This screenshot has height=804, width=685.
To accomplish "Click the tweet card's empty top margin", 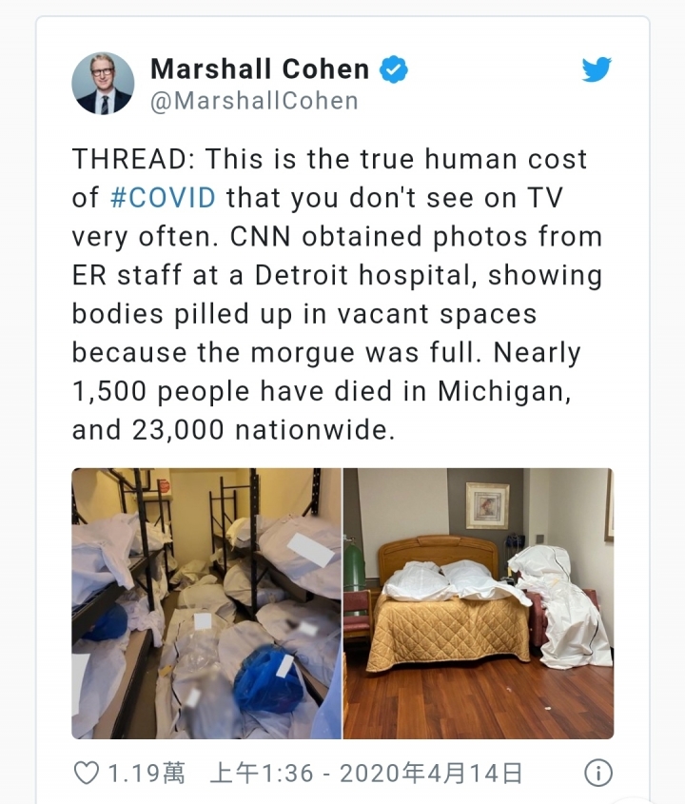I will (x=342, y=33).
